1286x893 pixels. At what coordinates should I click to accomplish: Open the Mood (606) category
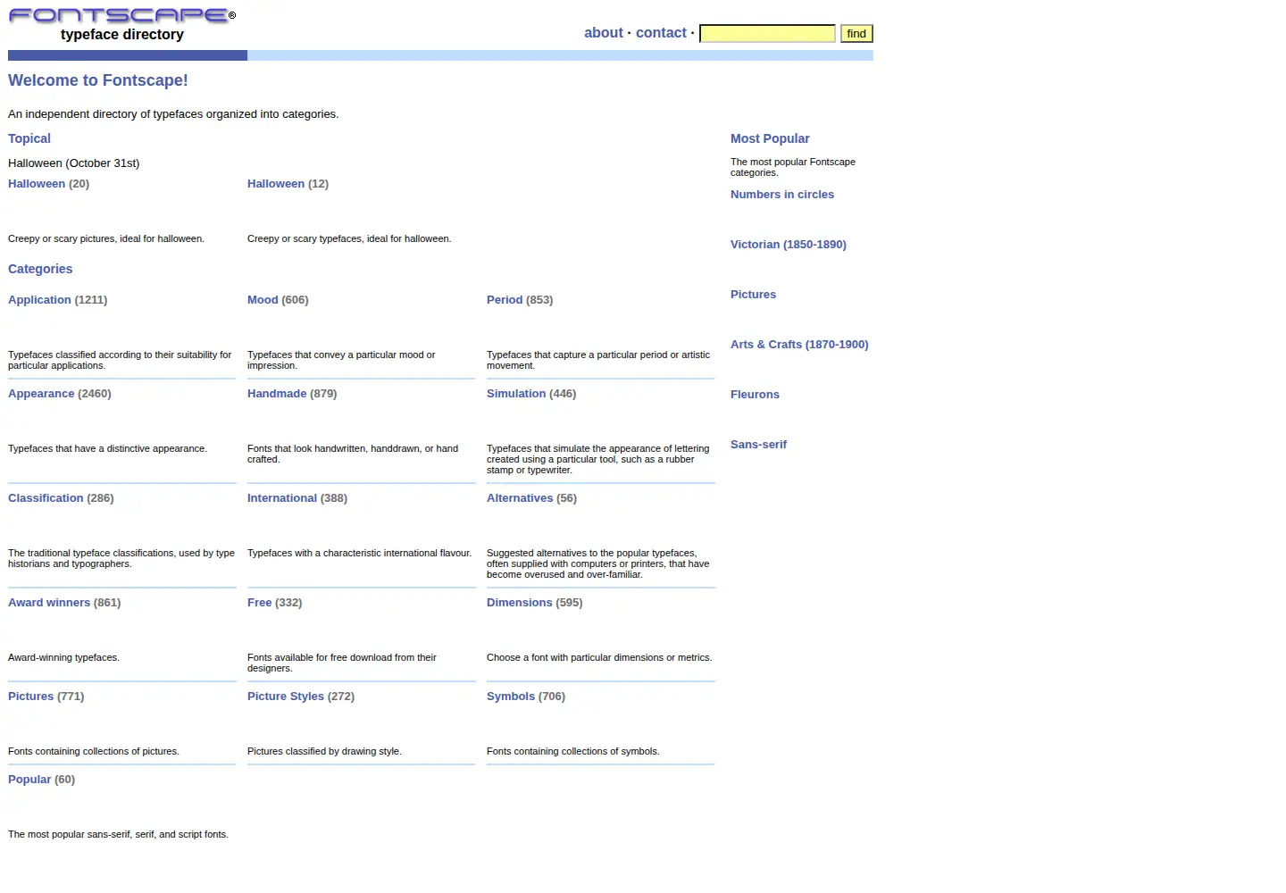[278, 300]
